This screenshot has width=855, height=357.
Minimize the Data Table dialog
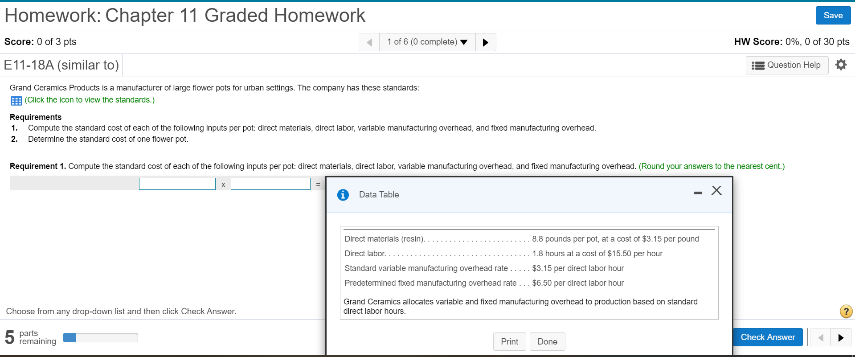[698, 193]
